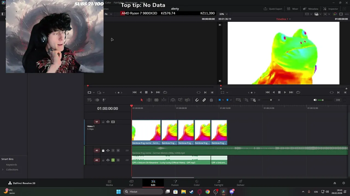Open Project Settings gear icon
This screenshot has width=350, height=196.
(x=344, y=183)
